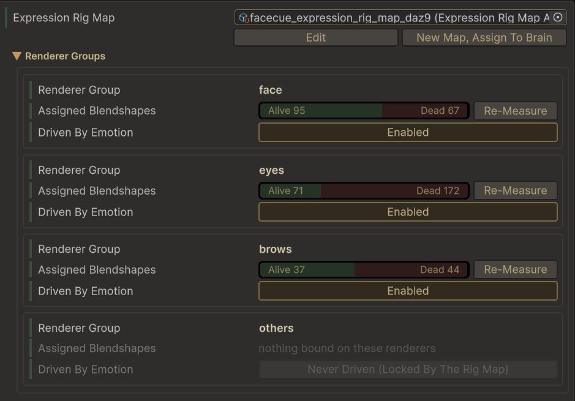Re-Measure blendshapes for the eyes group
Viewport: 575px width, 401px height.
[515, 190]
